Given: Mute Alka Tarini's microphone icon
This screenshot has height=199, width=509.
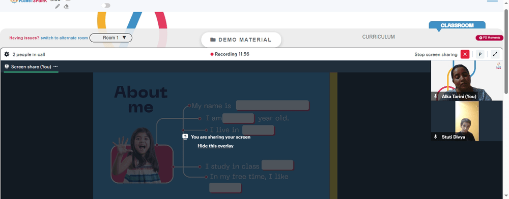Looking at the screenshot, I should coord(436,96).
